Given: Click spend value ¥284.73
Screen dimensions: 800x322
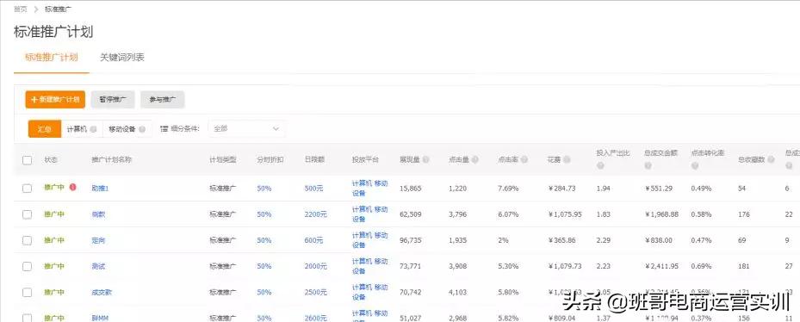Looking at the screenshot, I should click(561, 189).
